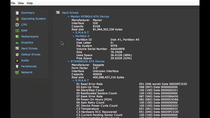Select the Maxtor Capacity 81GB value

[96, 26]
